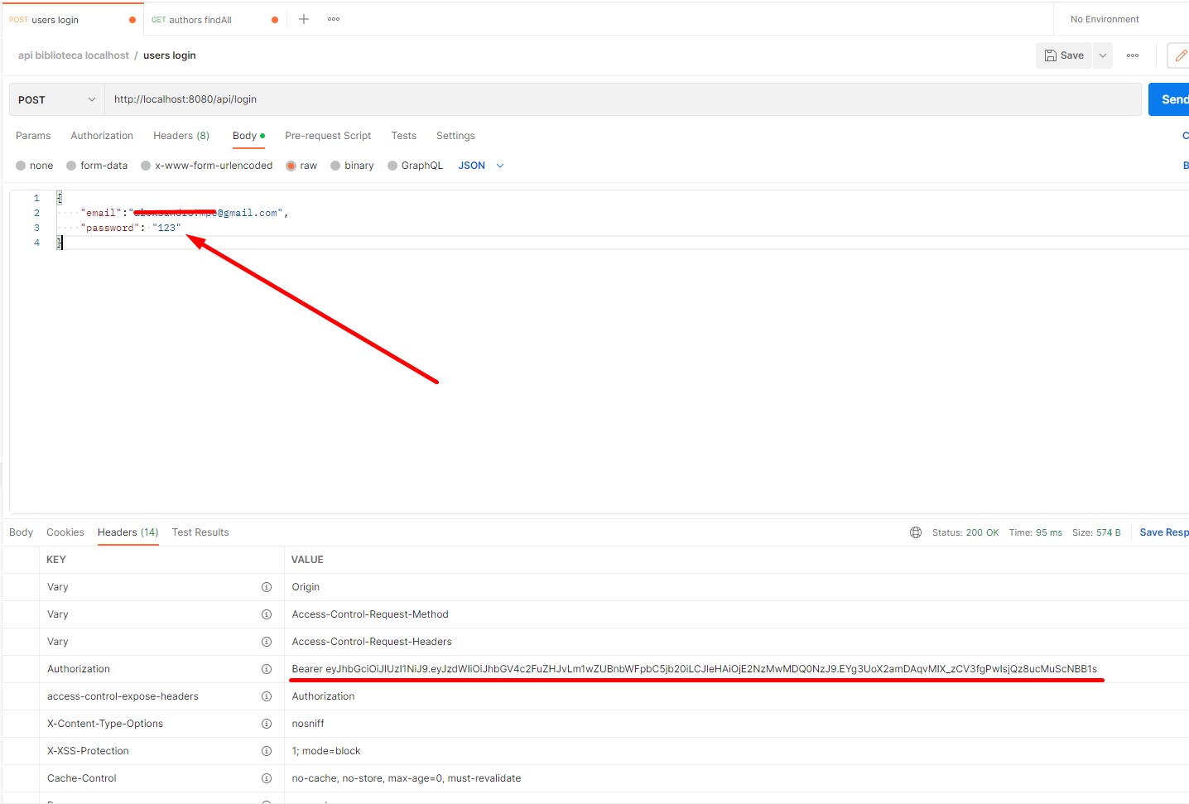Click info icon for Cache-Control row
This screenshot has width=1189, height=804.
(267, 778)
